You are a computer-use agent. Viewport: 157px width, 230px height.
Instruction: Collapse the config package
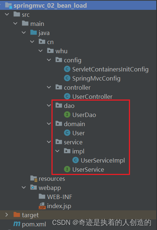coord(49,60)
